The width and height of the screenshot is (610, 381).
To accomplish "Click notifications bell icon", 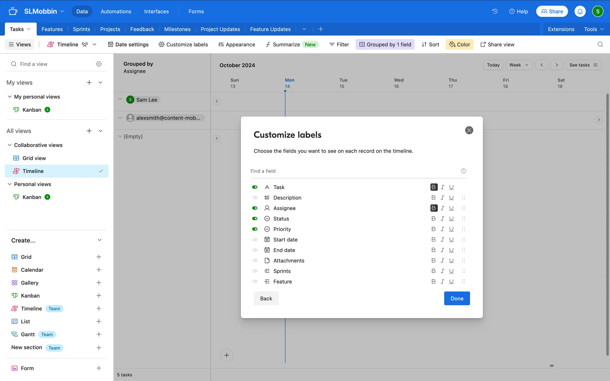I will 580,11.
